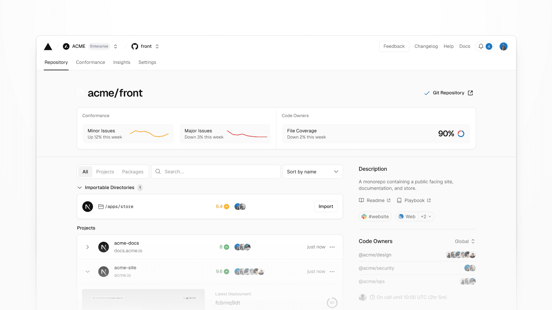Click the 90% File Coverage progress ring

coord(461,134)
